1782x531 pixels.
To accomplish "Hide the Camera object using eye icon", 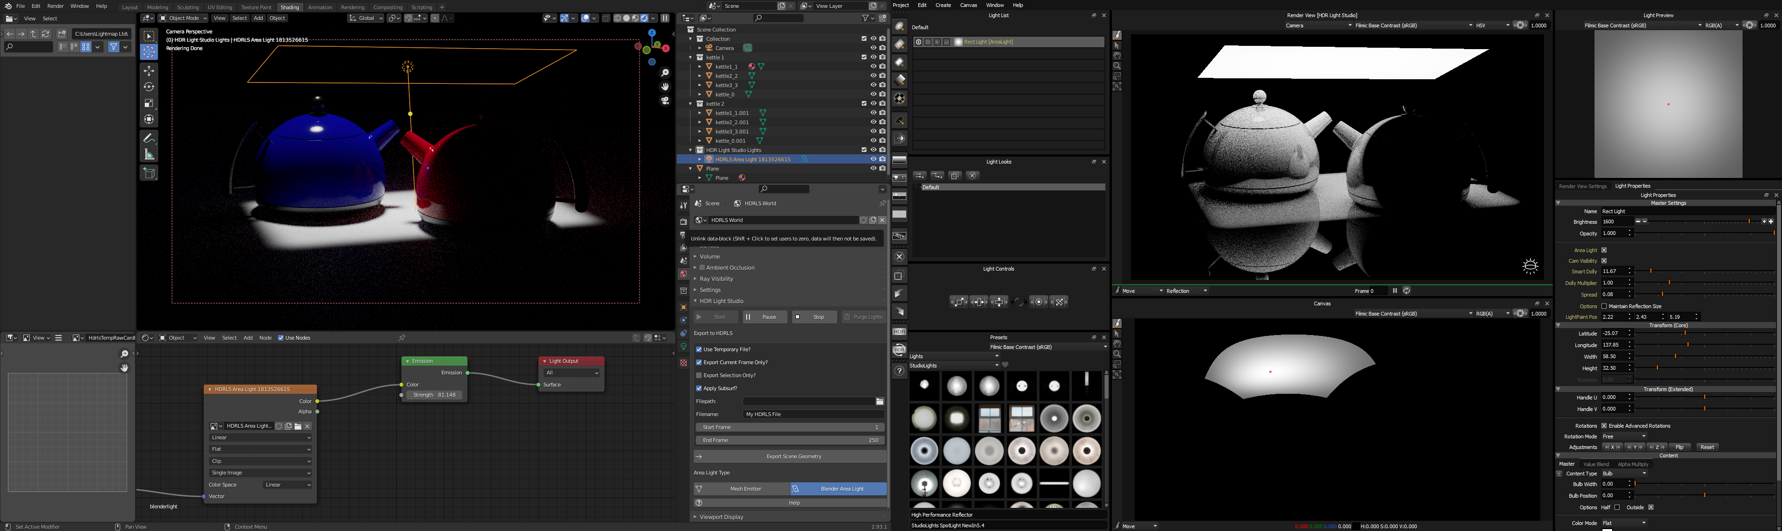I will pos(873,48).
